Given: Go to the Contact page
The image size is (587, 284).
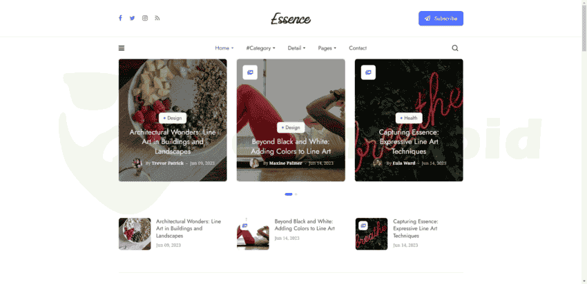Looking at the screenshot, I should pos(358,48).
